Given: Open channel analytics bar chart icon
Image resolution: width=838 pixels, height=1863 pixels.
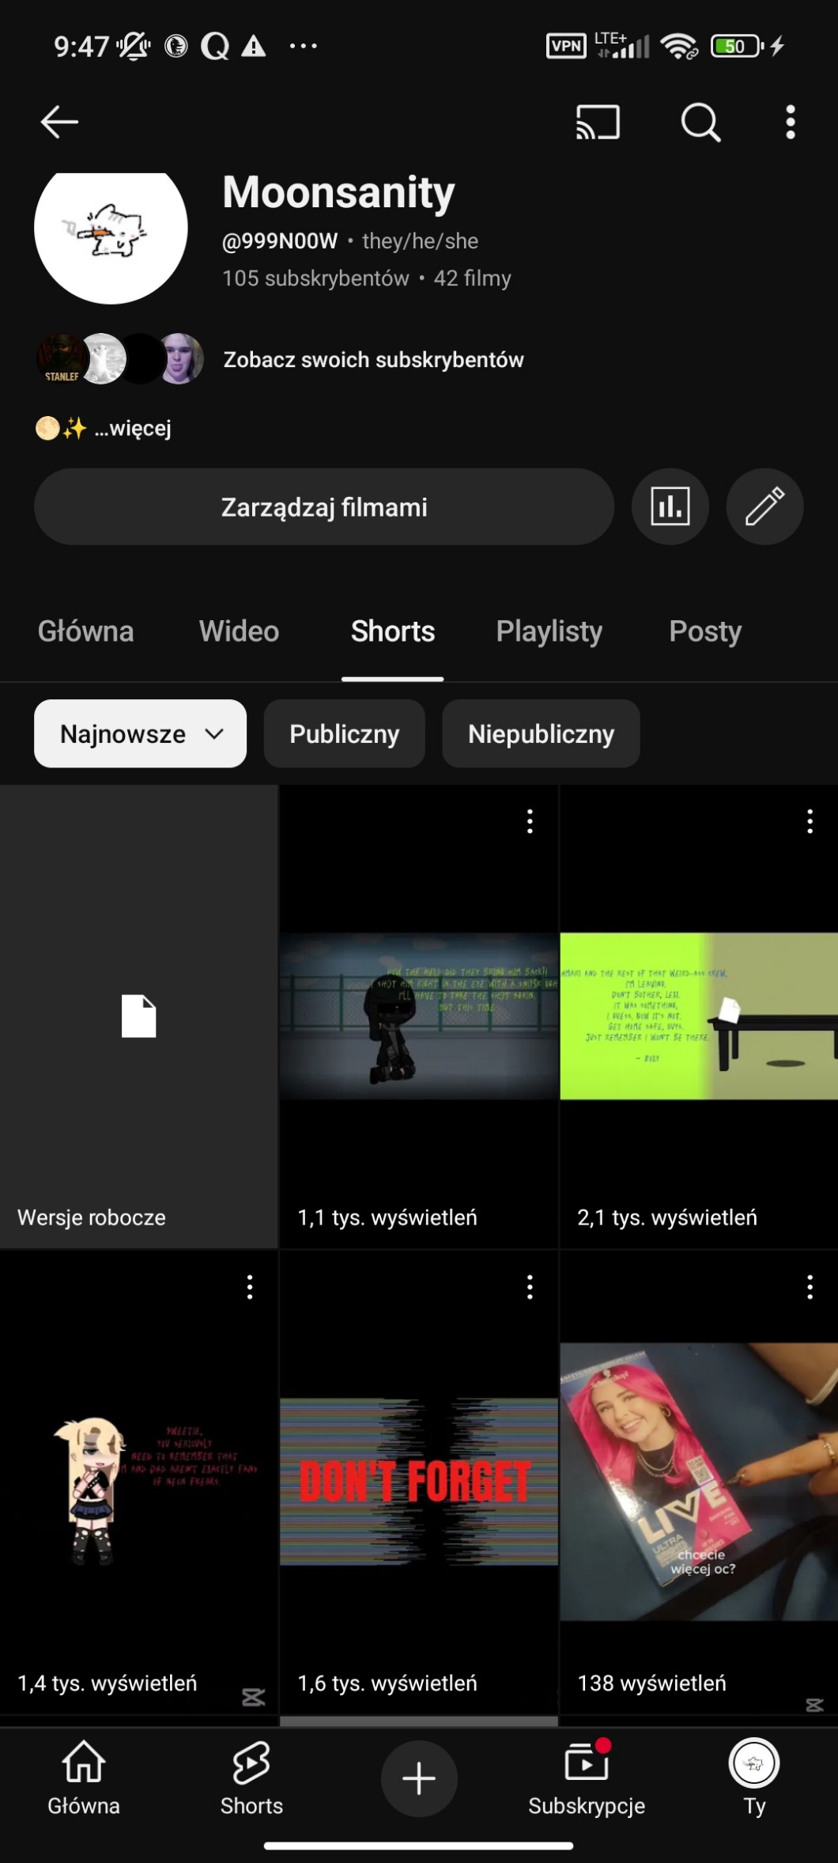Looking at the screenshot, I should click(x=670, y=506).
